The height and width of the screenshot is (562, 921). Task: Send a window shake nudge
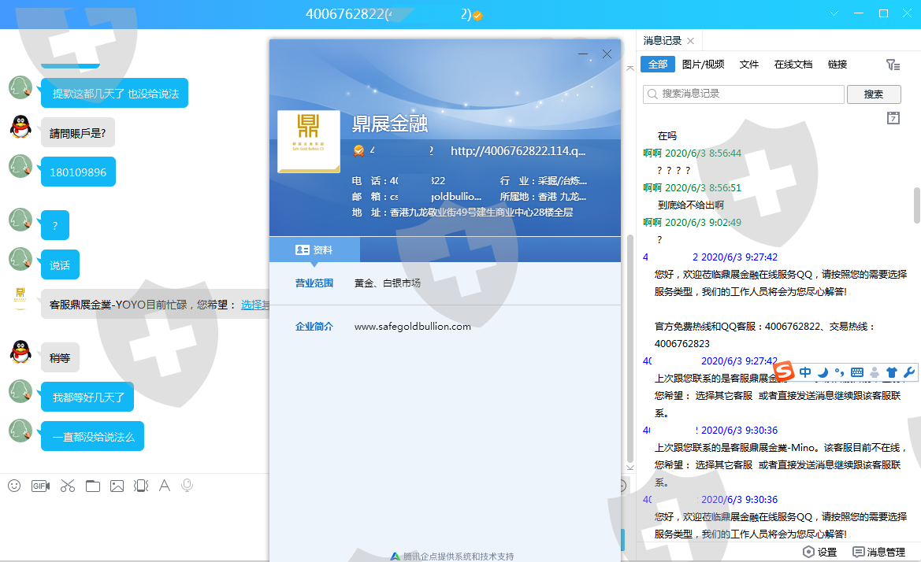click(141, 486)
